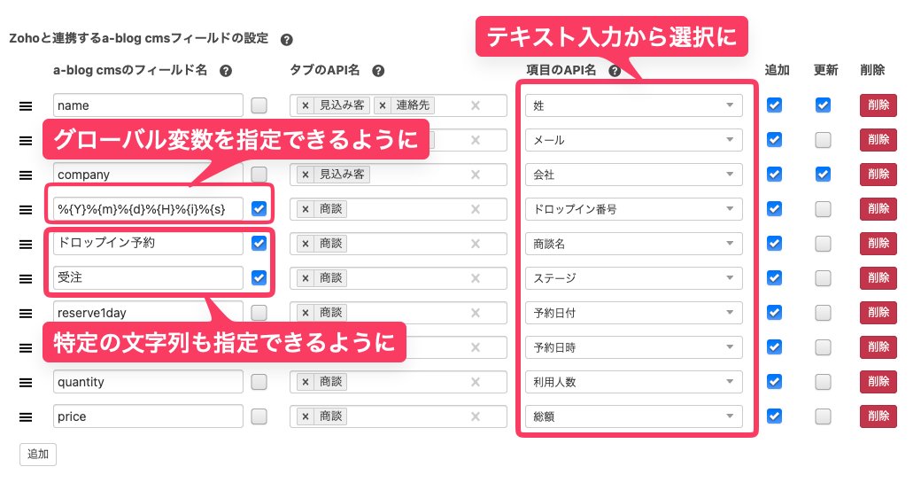The height and width of the screenshot is (498, 921).
Task: Click the reserve1day text field
Action: tap(148, 312)
